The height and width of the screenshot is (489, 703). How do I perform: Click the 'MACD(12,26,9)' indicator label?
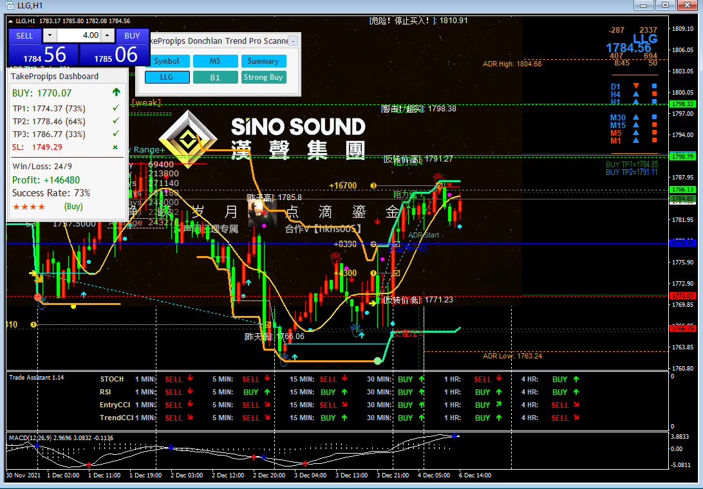click(x=30, y=438)
